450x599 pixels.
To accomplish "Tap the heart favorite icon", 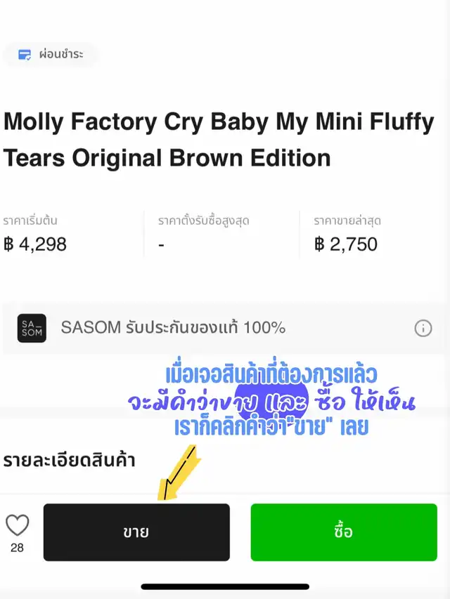I will pos(17,525).
